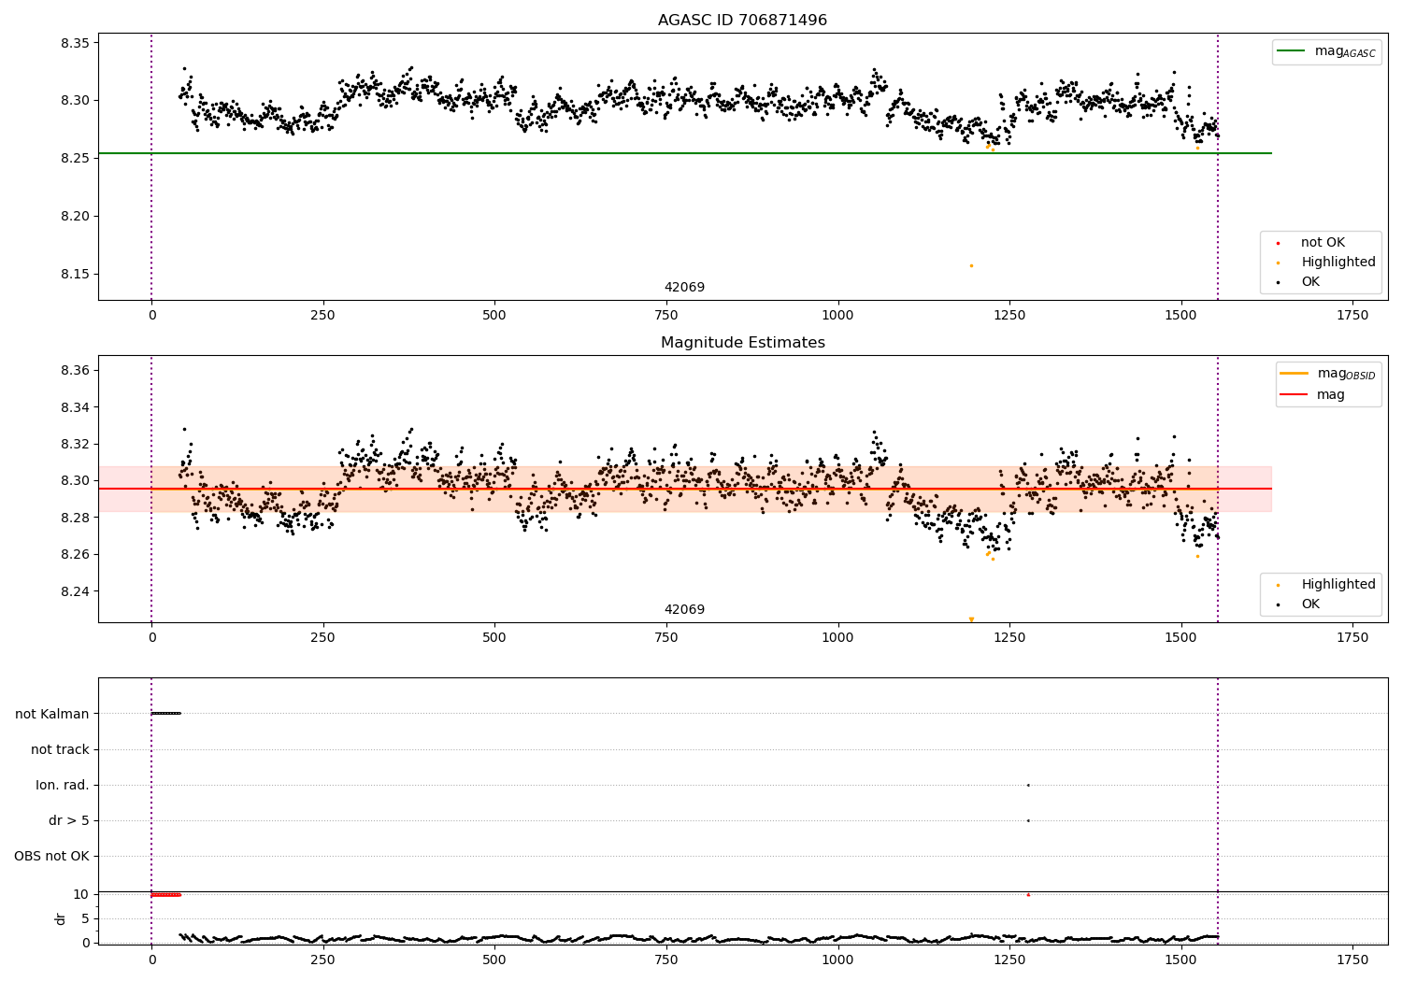Click the 'Ion. rad.' axis label
The width and height of the screenshot is (1402, 981).
point(63,785)
